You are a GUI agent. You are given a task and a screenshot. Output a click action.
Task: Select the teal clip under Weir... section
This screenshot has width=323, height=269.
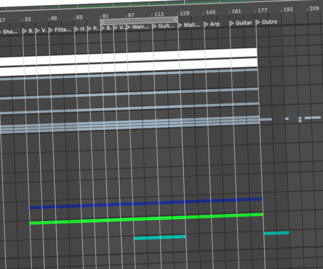coord(160,237)
